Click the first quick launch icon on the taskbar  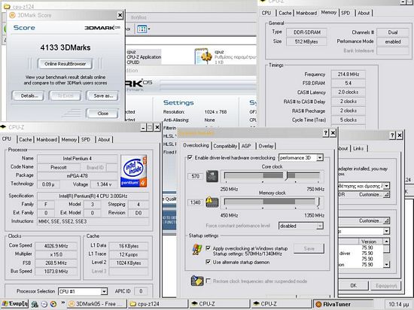[35, 304]
